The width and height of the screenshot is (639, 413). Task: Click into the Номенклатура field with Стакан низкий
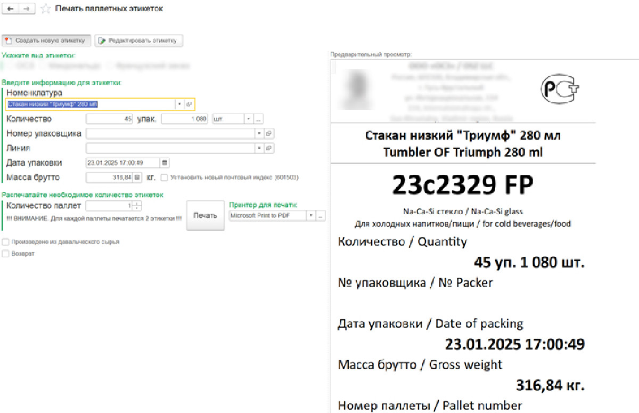(x=91, y=104)
